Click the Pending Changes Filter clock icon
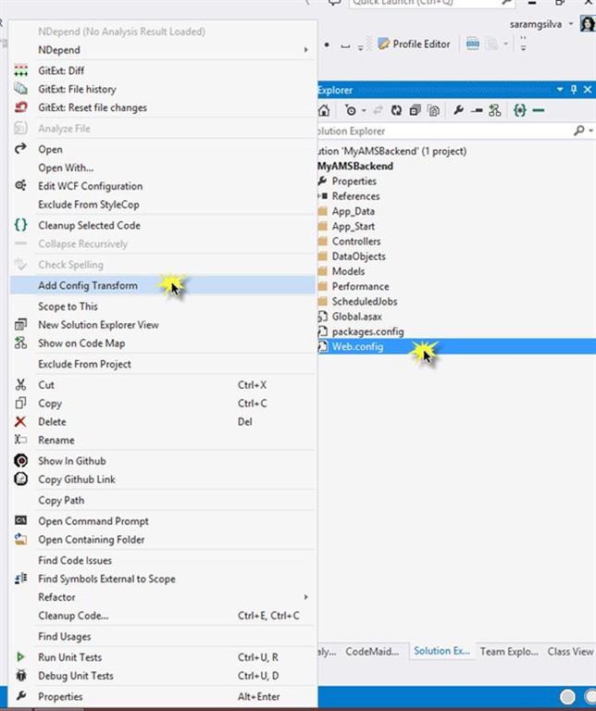596x711 pixels. [x=351, y=110]
